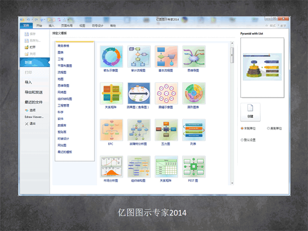Open the 帮助 Help ribbon tab
Viewport: 308px width, 231px height.
pos(113,26)
